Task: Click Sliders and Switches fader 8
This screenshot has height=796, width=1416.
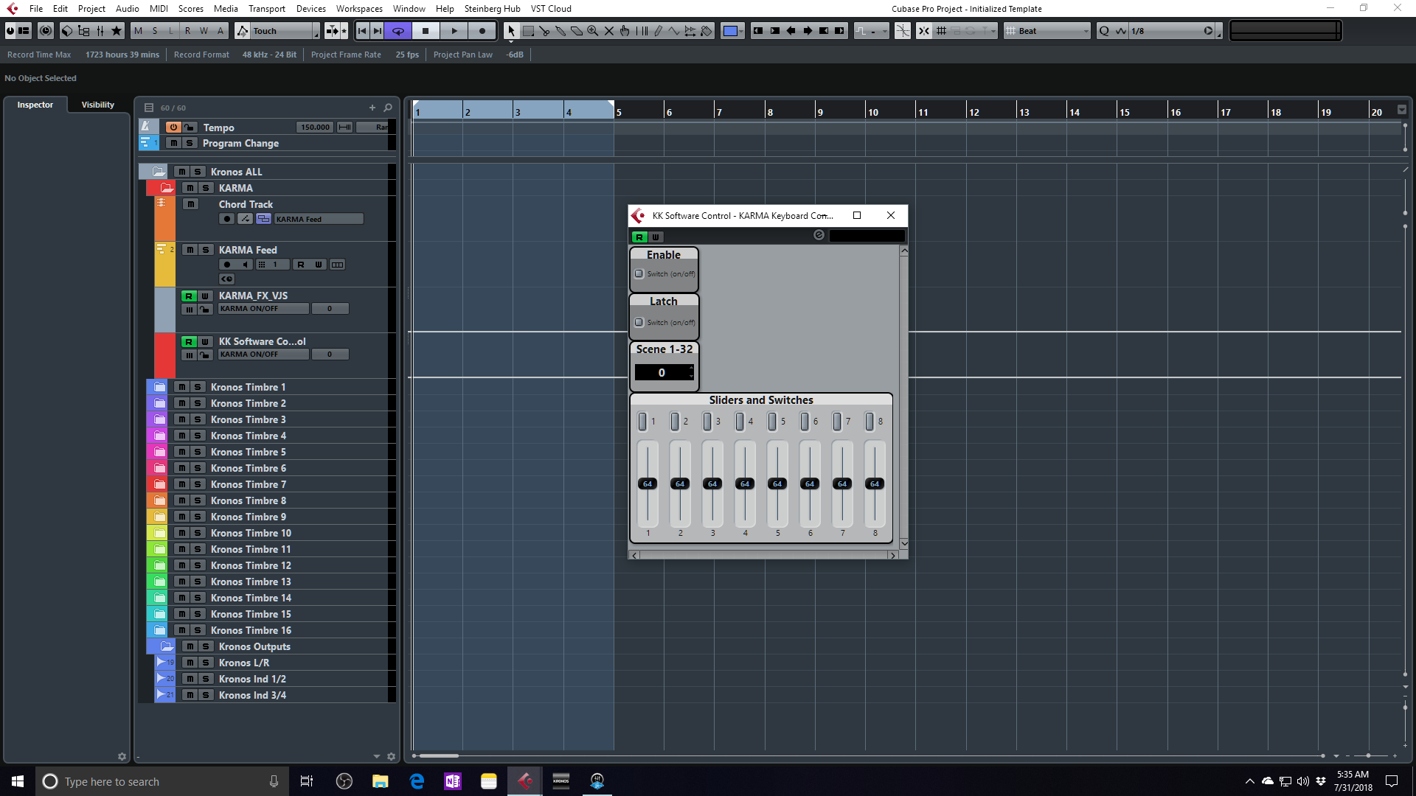Action: click(x=875, y=483)
